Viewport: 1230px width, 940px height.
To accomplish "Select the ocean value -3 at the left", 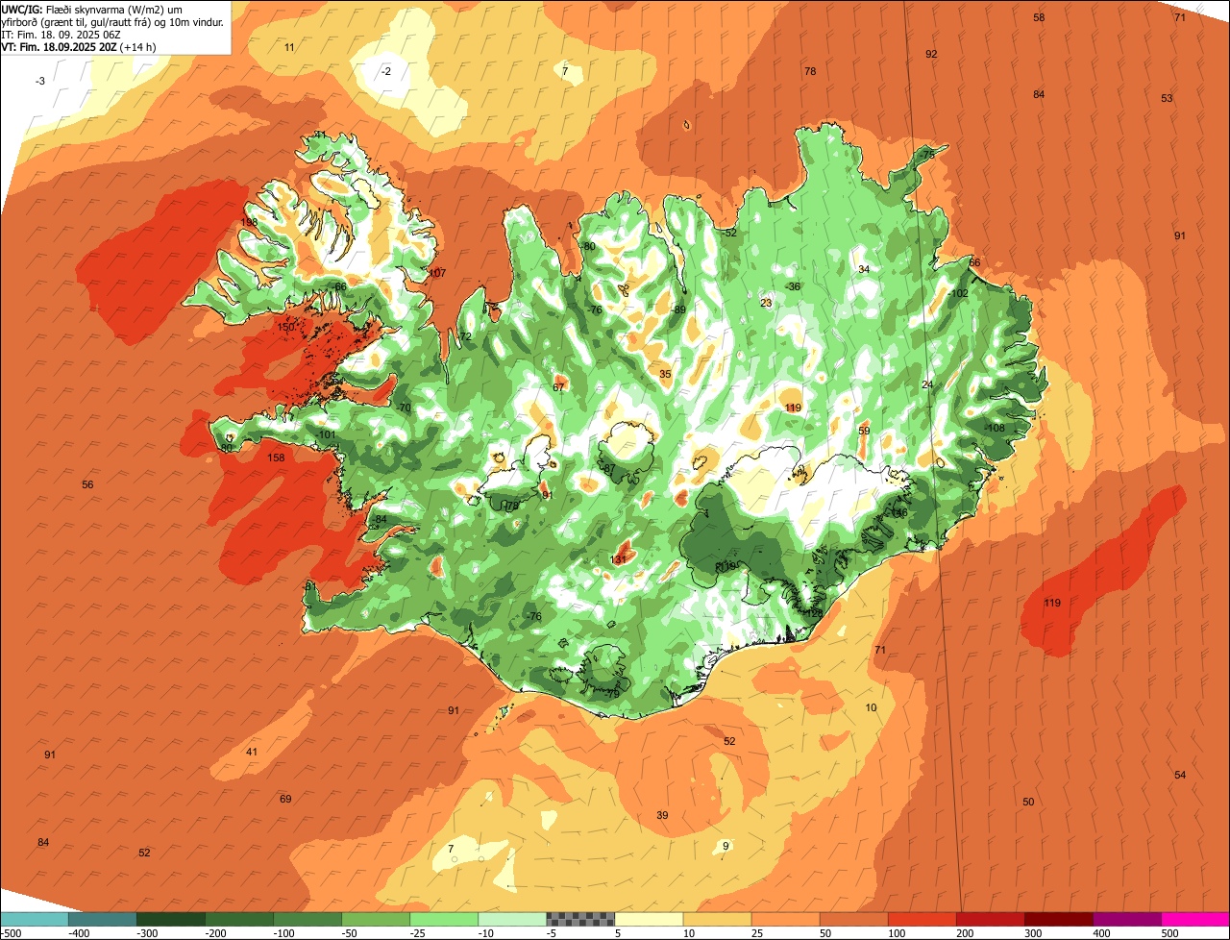I will point(39,81).
